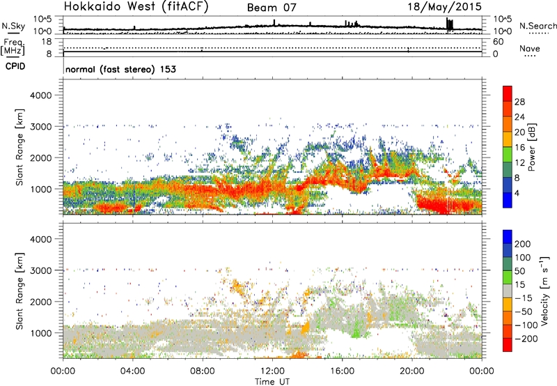
Task: Click the 'Velocity [m s-1]' colorbar label
Action: point(544,291)
